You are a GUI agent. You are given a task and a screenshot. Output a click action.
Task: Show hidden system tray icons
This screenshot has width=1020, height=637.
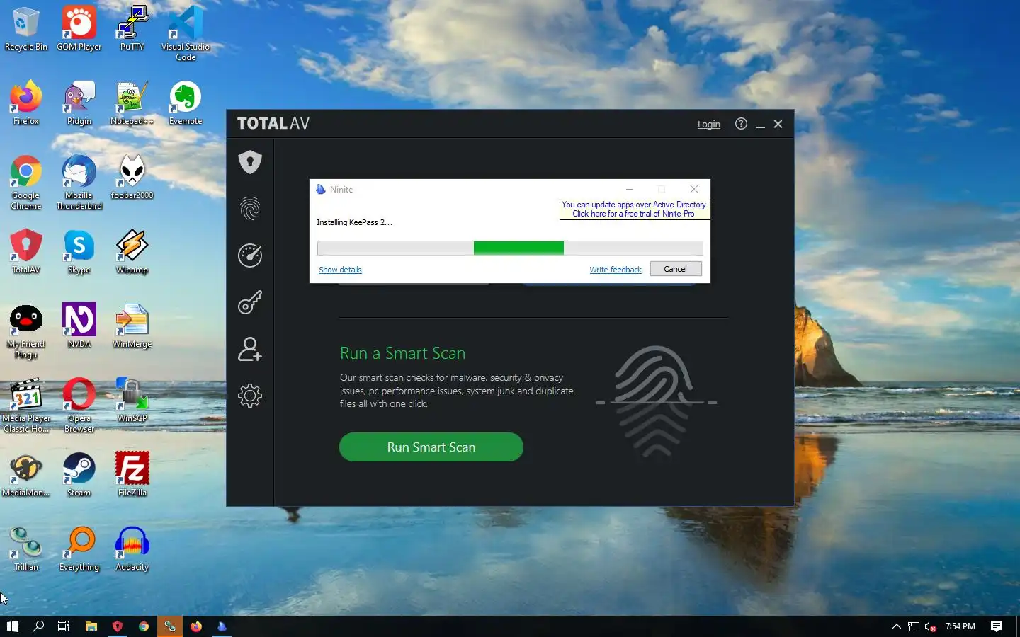896,626
